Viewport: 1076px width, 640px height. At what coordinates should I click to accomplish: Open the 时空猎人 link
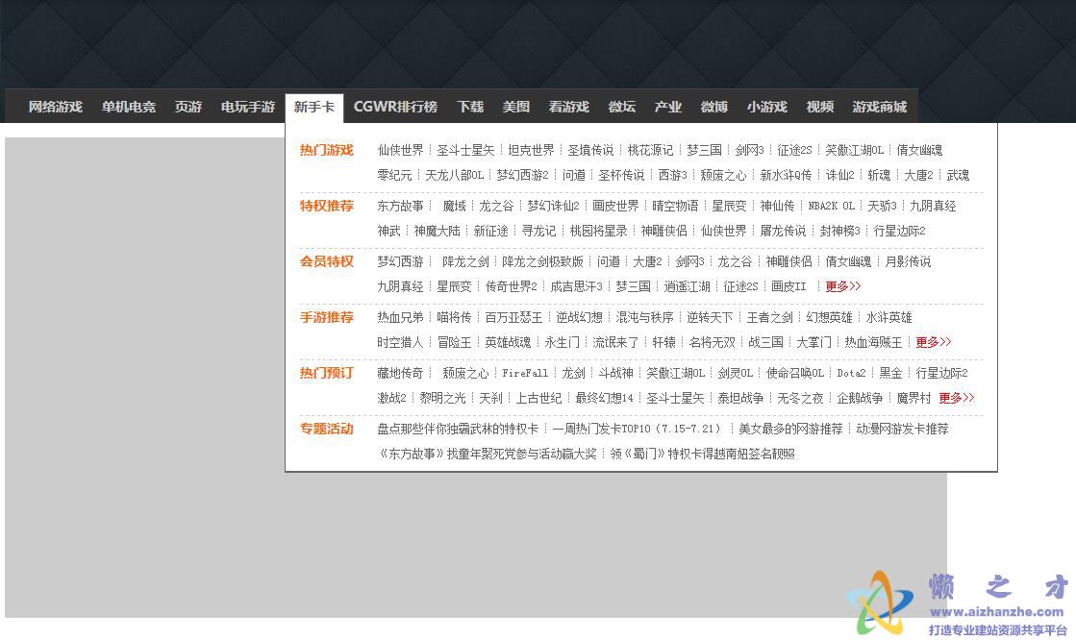[x=400, y=342]
